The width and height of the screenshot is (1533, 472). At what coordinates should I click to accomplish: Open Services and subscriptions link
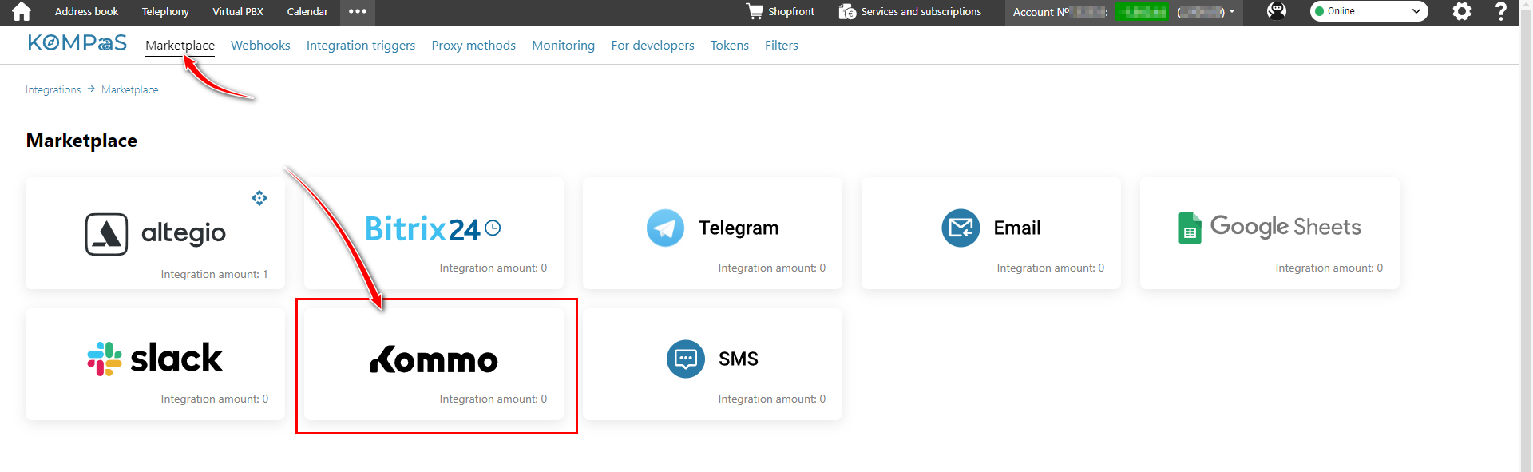[x=921, y=11]
